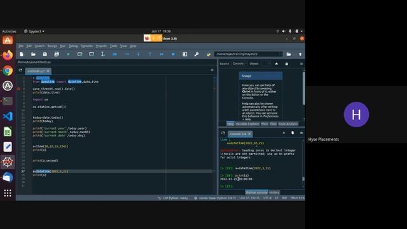Close the Console 1/A tab
Screen dimensions: 407x229
249,134
